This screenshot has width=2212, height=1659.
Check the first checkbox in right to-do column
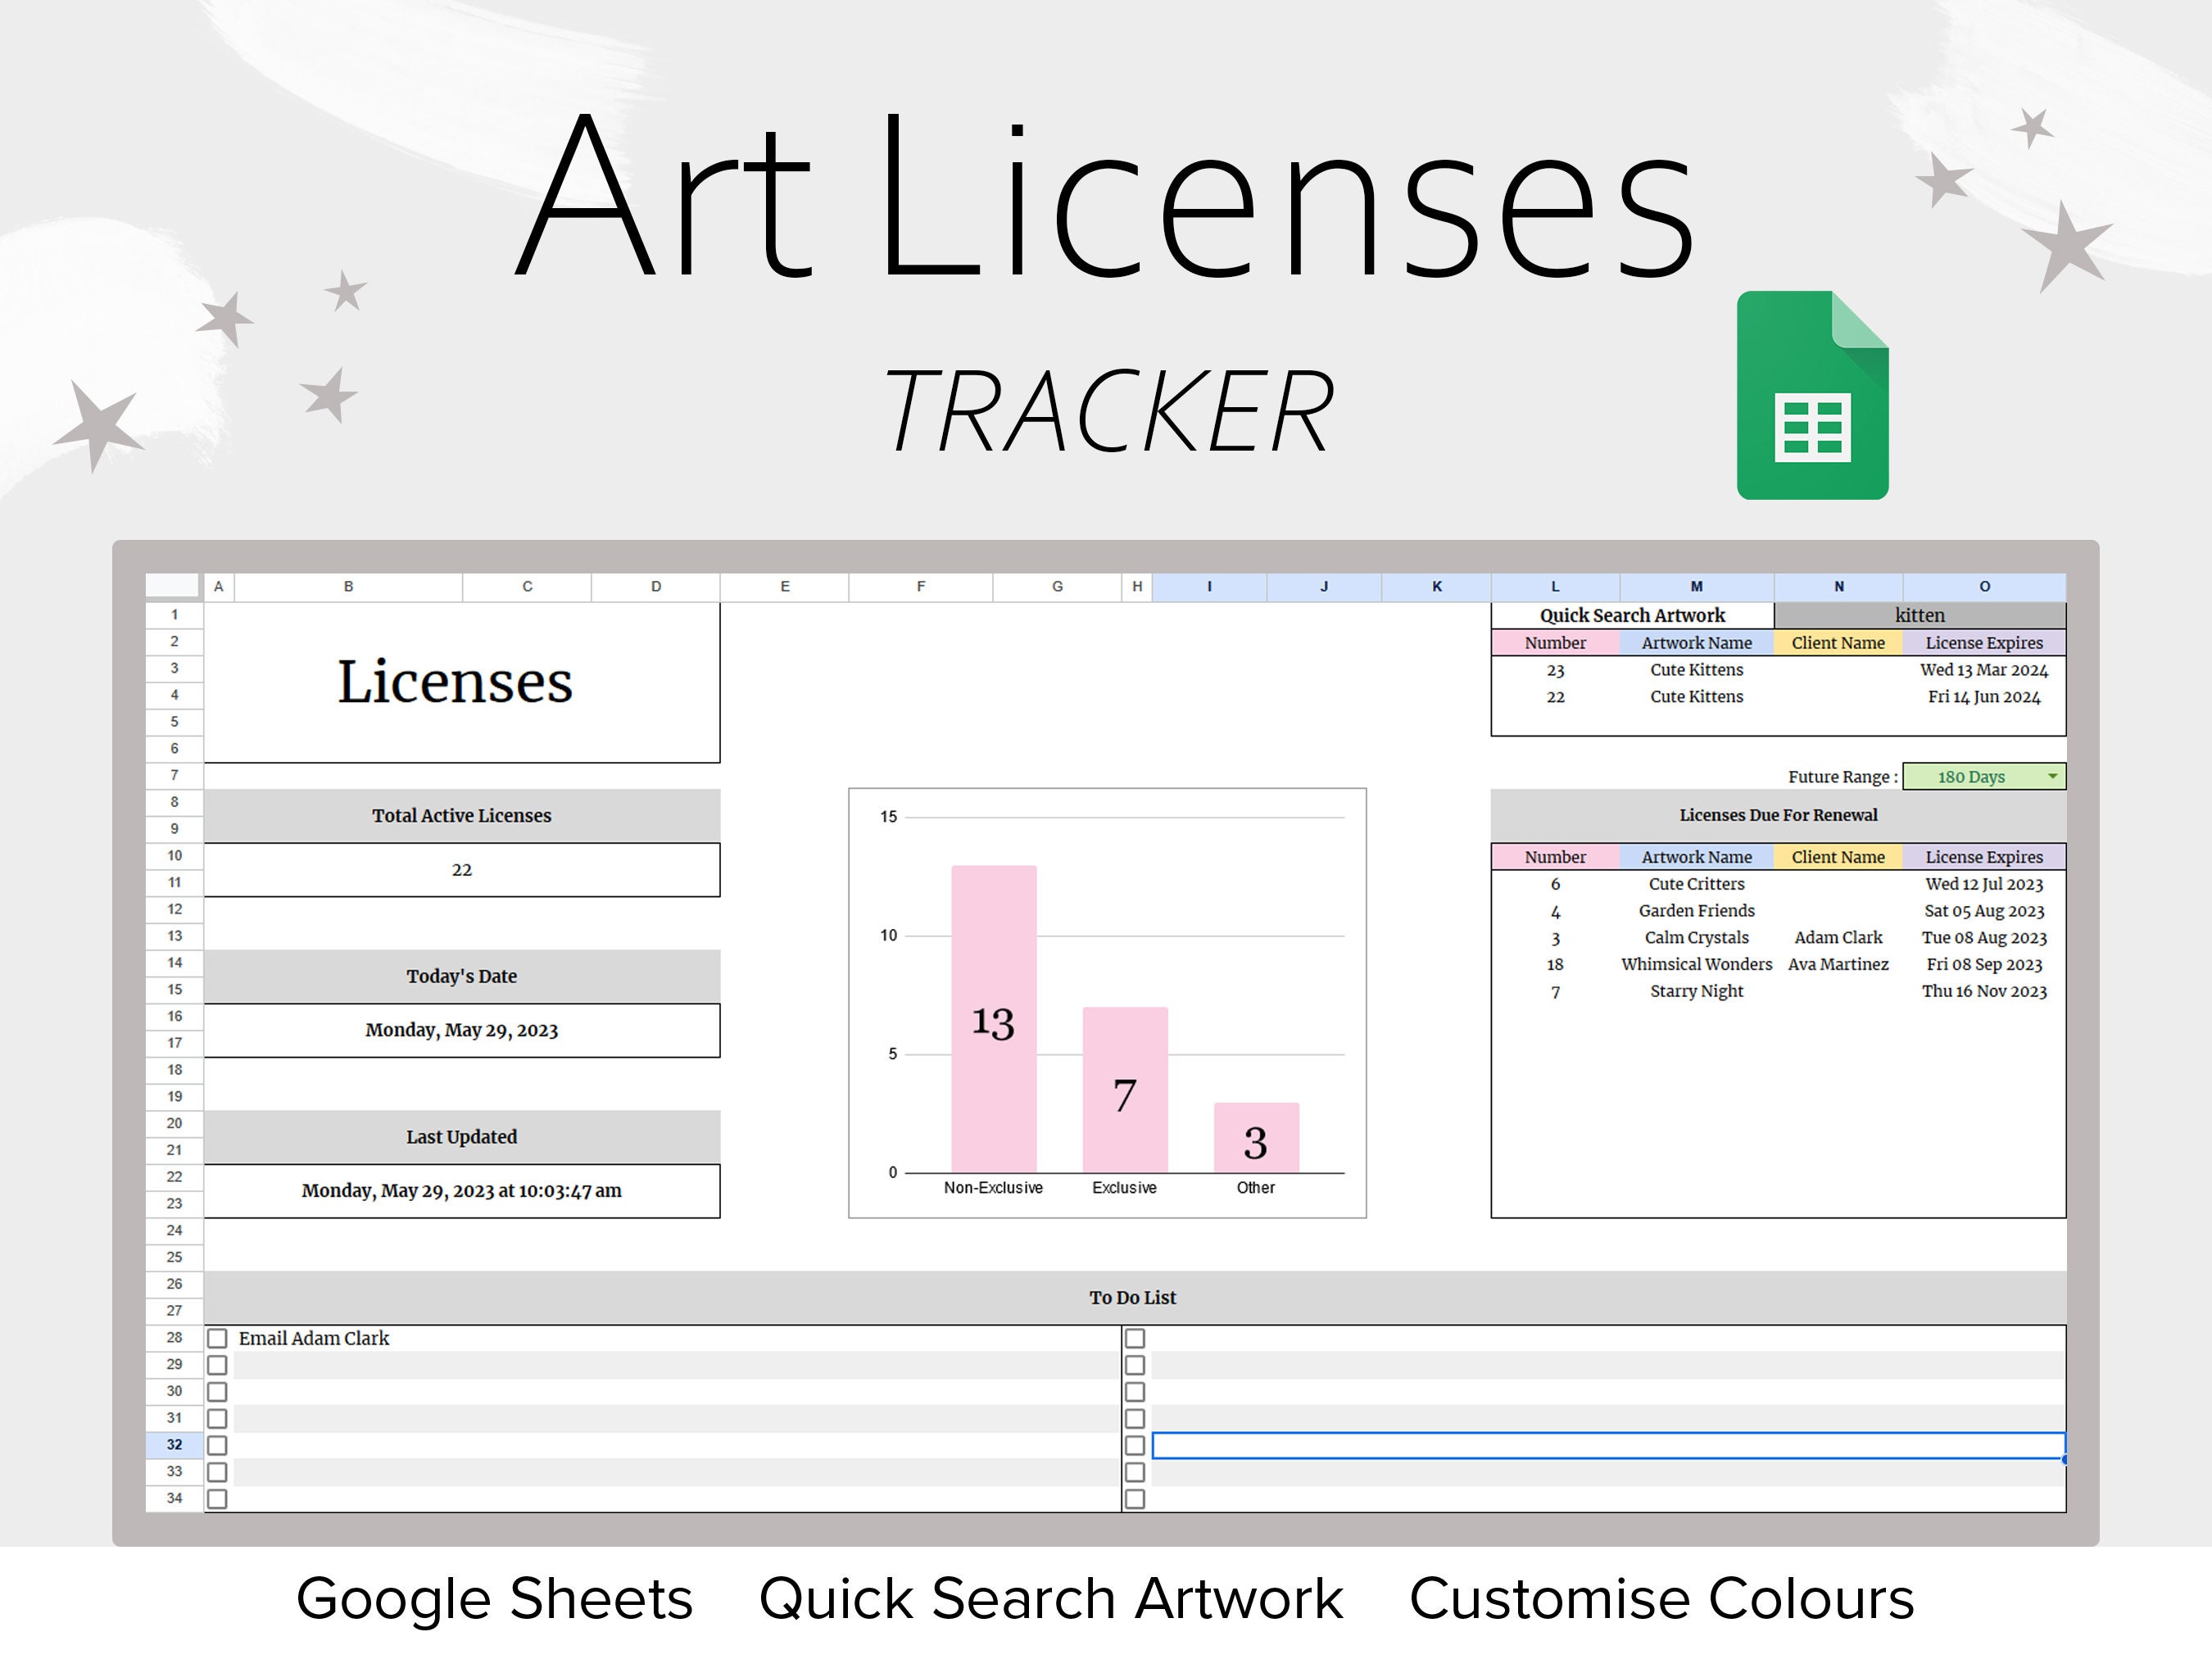pyautogui.click(x=1136, y=1338)
